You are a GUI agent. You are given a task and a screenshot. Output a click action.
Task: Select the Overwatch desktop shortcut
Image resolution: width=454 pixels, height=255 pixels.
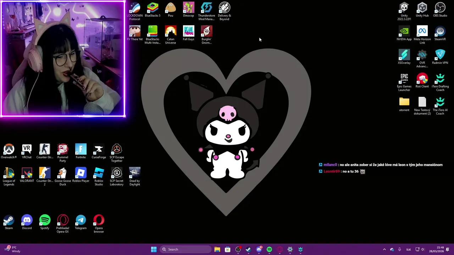(9, 151)
